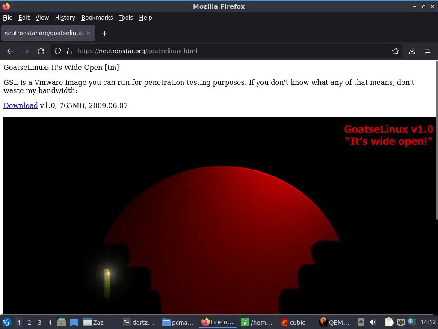Click the page's vertical scrollbar
438x329 pixels.
[437, 140]
